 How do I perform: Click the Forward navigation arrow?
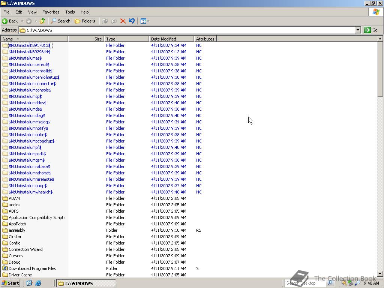click(28, 21)
